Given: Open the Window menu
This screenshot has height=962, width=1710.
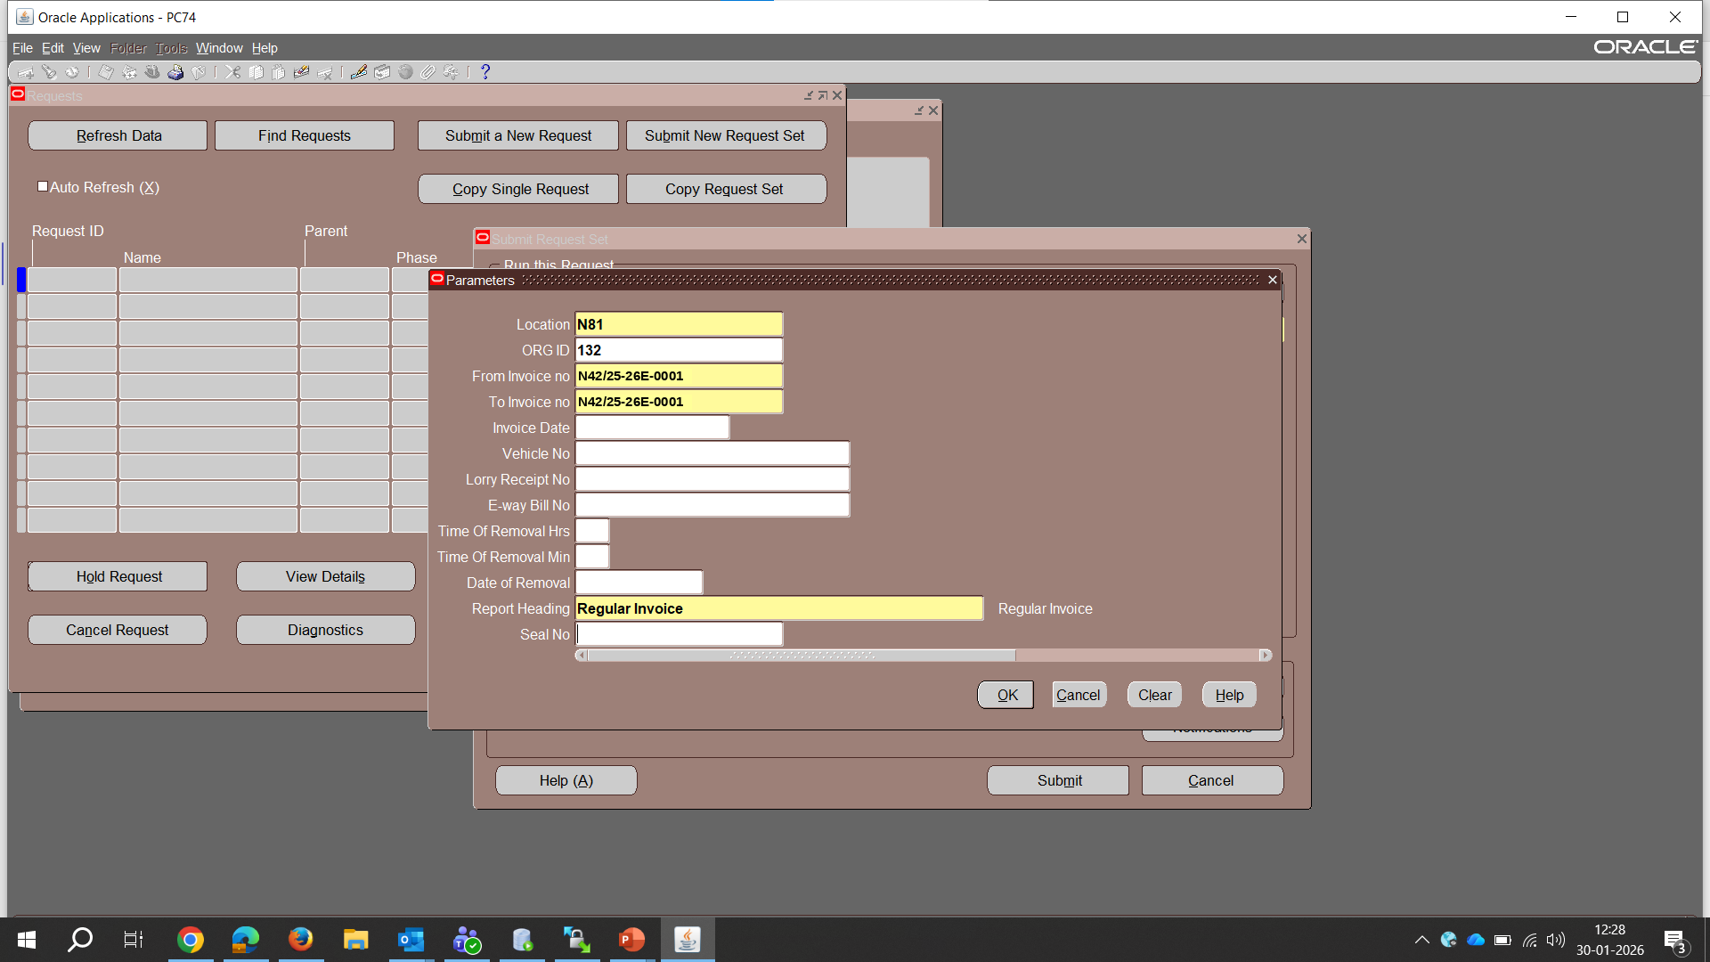Looking at the screenshot, I should tap(219, 48).
